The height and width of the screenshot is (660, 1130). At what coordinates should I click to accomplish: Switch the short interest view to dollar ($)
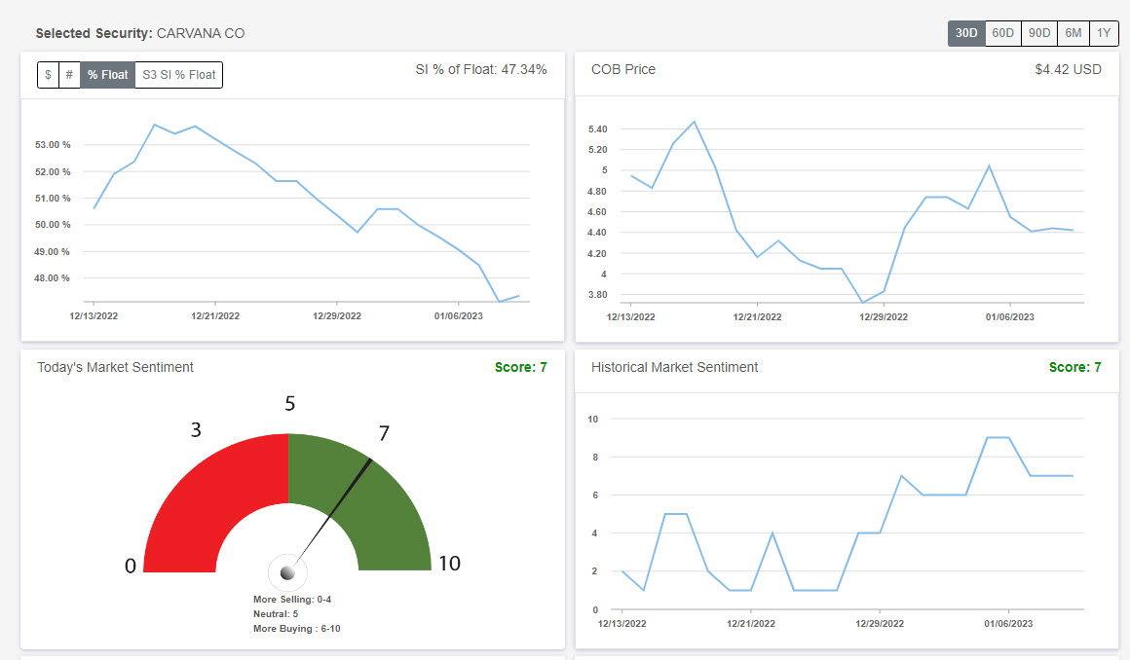pyautogui.click(x=49, y=75)
